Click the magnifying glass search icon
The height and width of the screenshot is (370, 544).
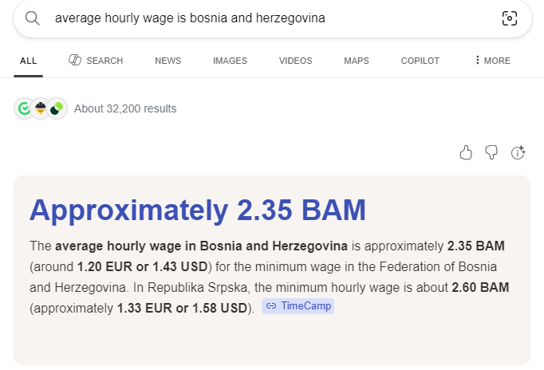point(32,18)
